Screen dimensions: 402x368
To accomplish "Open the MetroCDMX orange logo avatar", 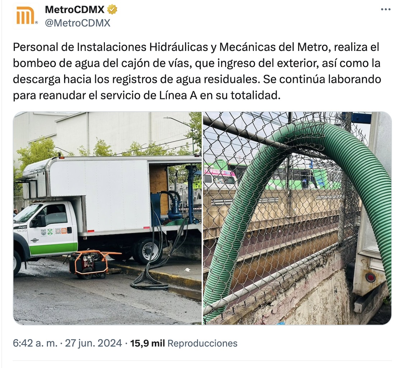I will [x=25, y=16].
